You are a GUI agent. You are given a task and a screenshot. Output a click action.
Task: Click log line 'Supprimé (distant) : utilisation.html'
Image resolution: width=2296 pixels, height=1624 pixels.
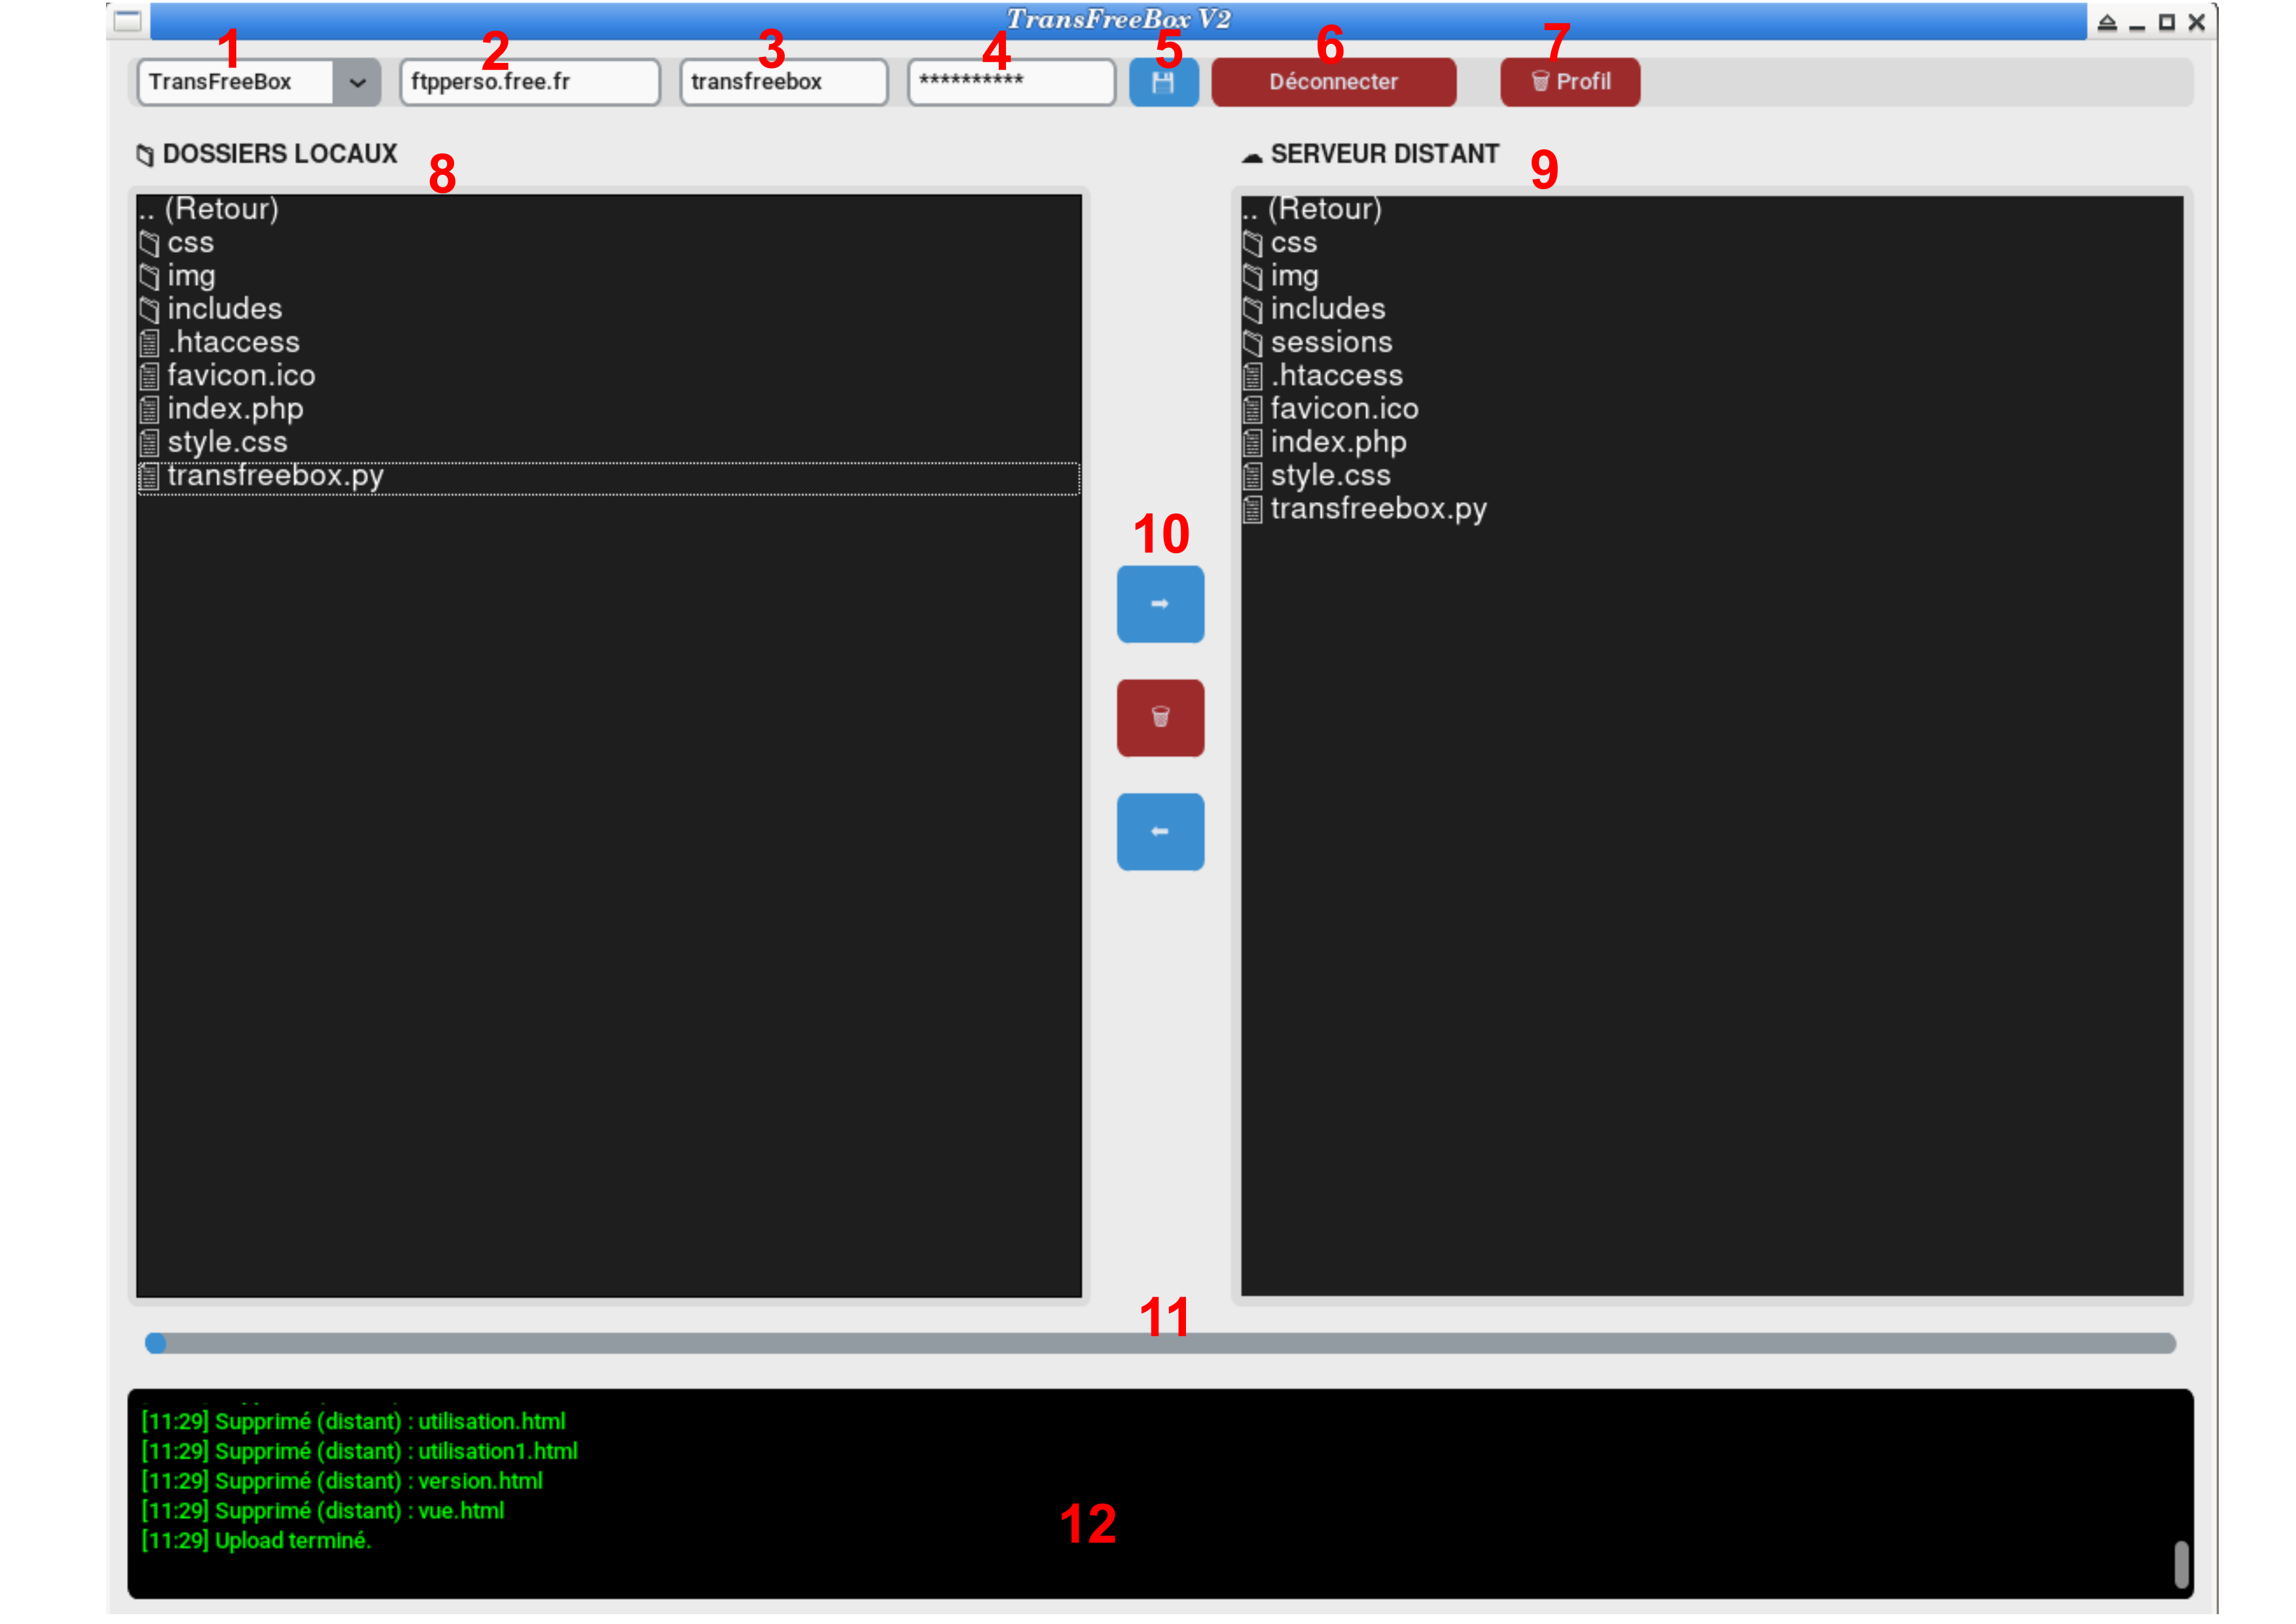[353, 1422]
